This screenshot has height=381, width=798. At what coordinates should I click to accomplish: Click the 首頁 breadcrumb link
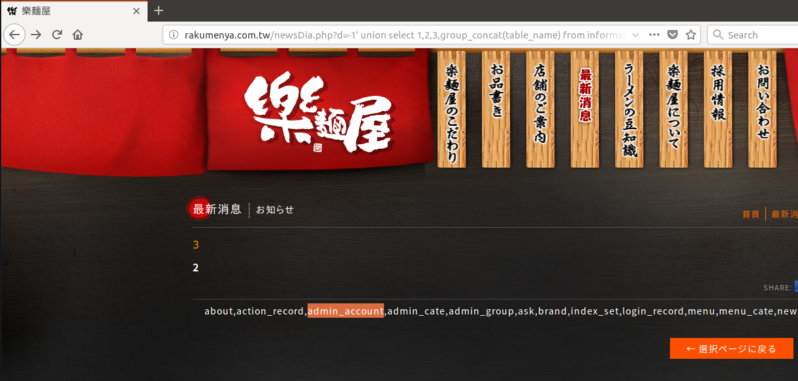pyautogui.click(x=751, y=214)
